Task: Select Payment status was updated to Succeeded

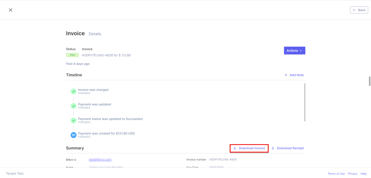Action: [x=110, y=119]
